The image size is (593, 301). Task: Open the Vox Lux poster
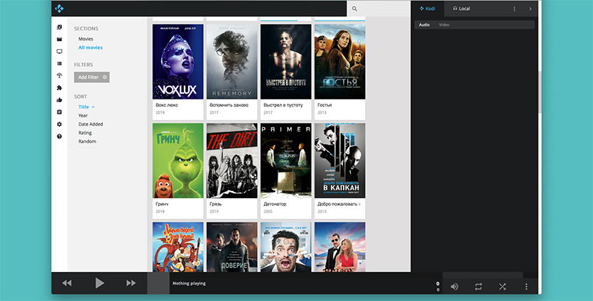pos(178,62)
